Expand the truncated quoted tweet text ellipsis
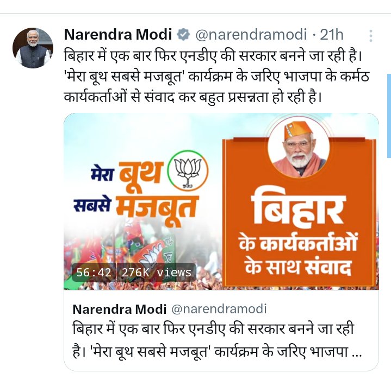This screenshot has width=391, height=379. (x=356, y=354)
